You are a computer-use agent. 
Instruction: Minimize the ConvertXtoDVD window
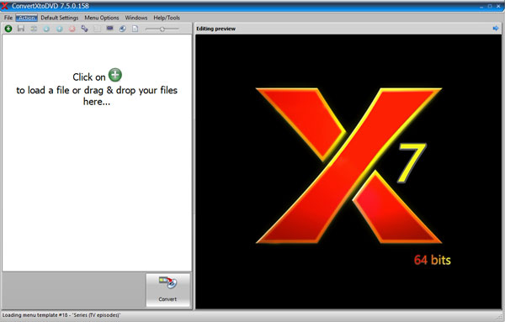481,6
